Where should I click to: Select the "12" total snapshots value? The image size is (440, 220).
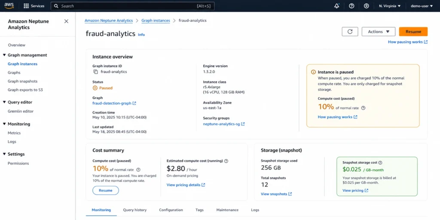[264, 185]
